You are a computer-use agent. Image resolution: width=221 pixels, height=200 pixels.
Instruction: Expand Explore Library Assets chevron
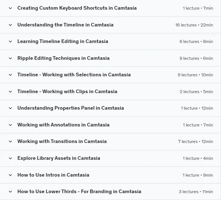[x=10, y=158]
